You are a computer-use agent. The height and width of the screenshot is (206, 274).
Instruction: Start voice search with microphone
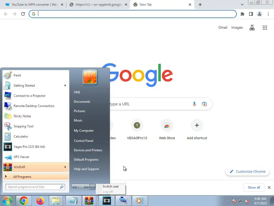click(x=194, y=104)
